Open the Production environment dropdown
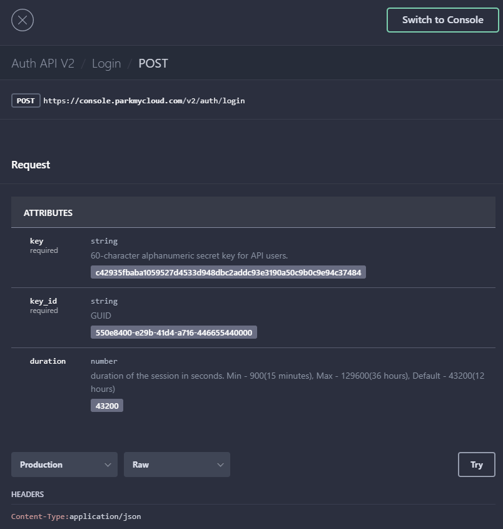 (64, 465)
